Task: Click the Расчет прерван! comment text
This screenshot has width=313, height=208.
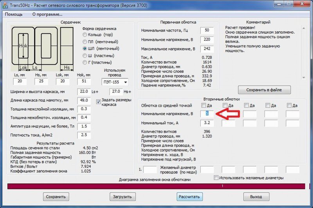Action: point(240,27)
